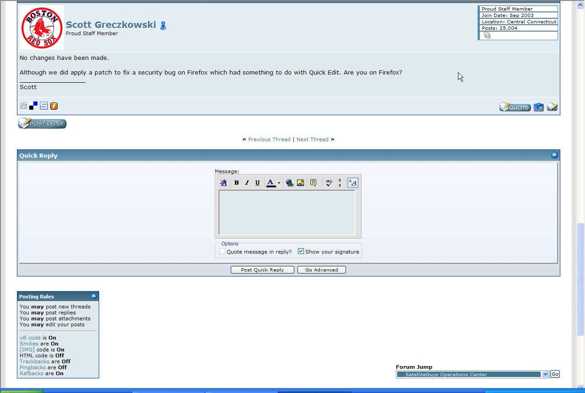Quote Scott's post with Quote button
Screen dimensions: 585x393
[515, 107]
